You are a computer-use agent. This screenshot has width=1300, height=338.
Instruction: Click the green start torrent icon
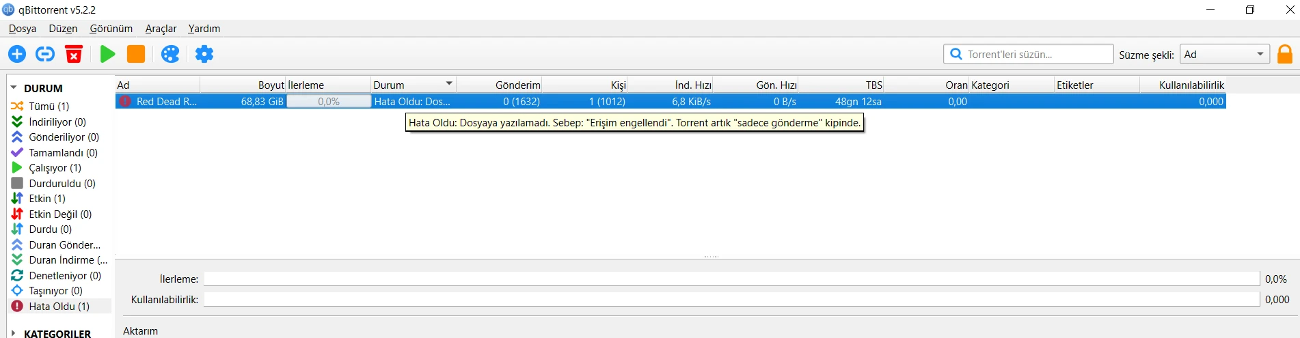[107, 54]
